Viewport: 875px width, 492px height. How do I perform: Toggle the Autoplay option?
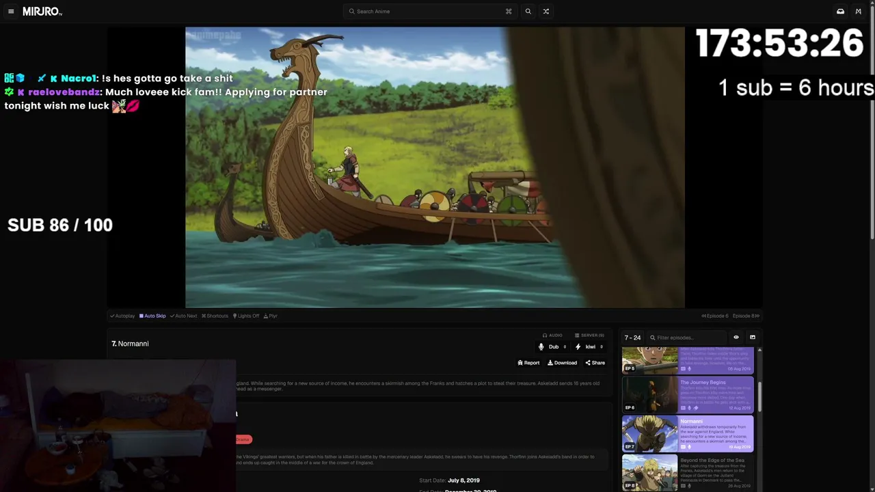122,316
